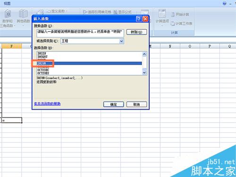Click the 计算 group label
The height and width of the screenshot is (177, 236).
(174, 33)
